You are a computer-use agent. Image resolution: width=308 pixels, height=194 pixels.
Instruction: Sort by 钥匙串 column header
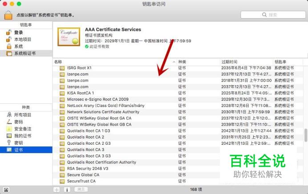click(288, 62)
